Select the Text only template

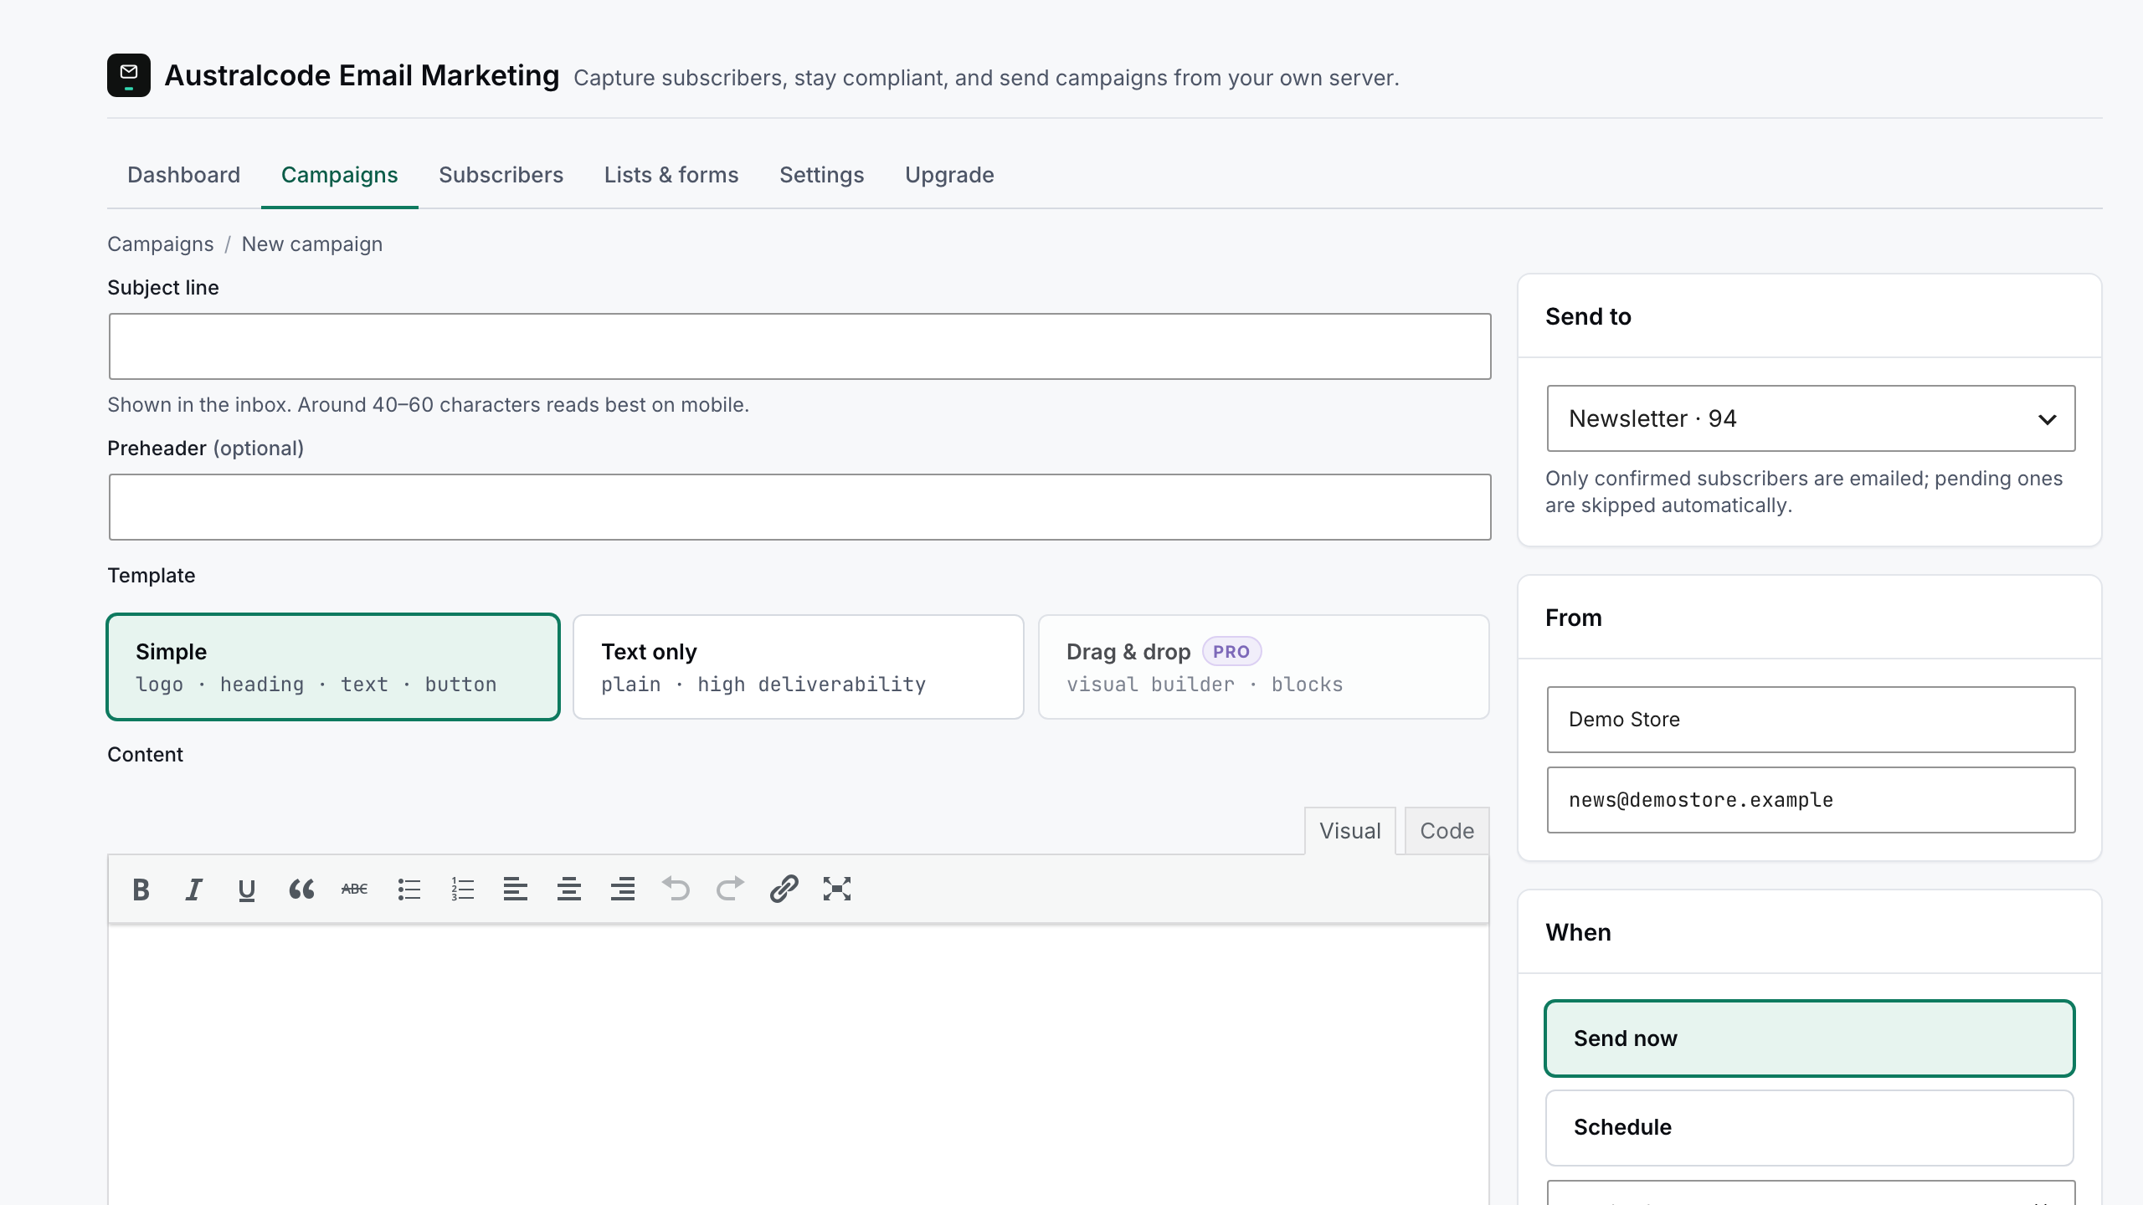tap(799, 667)
